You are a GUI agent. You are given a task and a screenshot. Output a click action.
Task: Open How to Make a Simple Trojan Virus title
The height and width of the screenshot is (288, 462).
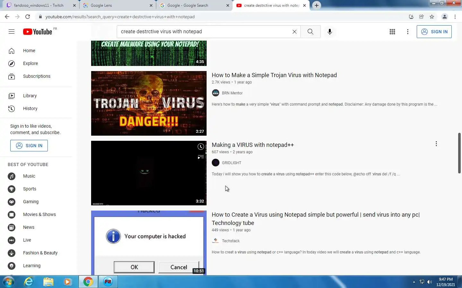(274, 75)
